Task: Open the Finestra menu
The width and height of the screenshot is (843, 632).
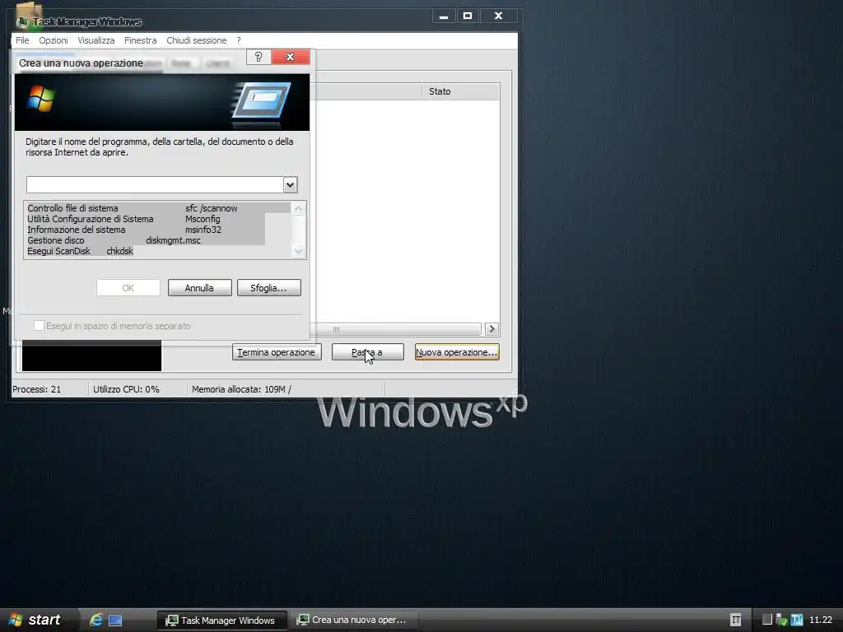Action: pyautogui.click(x=140, y=40)
